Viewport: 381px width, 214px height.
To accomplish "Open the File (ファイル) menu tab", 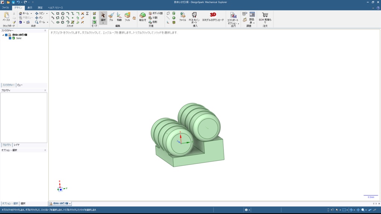I will tap(5, 8).
